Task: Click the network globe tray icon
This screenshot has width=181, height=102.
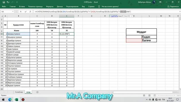Action: click(156, 99)
